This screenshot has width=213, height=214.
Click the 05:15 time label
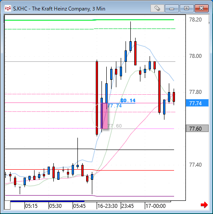[31, 206]
